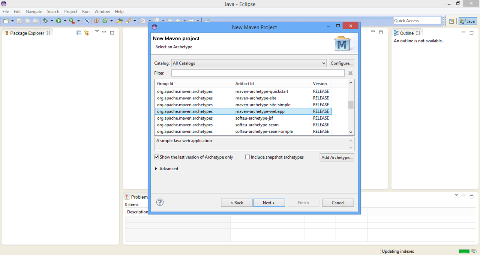Toggle Show the last version of Archetype only
The image size is (480, 255).
point(157,157)
